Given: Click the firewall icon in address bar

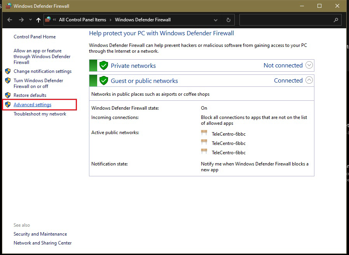Looking at the screenshot, I should tap(48, 19).
